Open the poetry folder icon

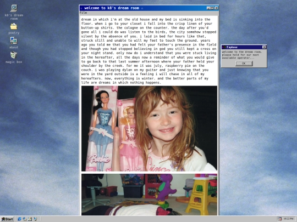click(14, 29)
